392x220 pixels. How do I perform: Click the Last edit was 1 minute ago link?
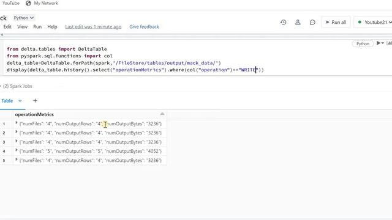(x=93, y=27)
